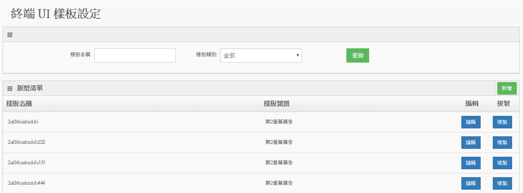Click 複製 button for 2ndMonitorAds row

click(x=502, y=122)
